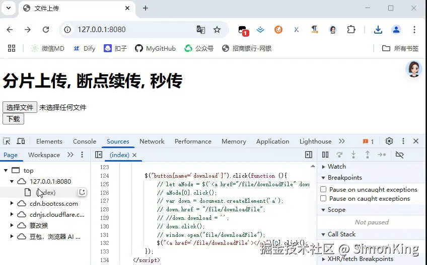Image resolution: width=427 pixels, height=265 pixels.
Task: Open Chrome three-dot menu
Action: coord(414,30)
